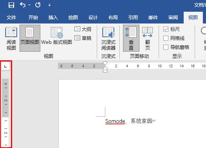The height and width of the screenshot is (148, 206).
Task: Customize the Quick Access Toolbar dropdown
Action: (x=49, y=5)
